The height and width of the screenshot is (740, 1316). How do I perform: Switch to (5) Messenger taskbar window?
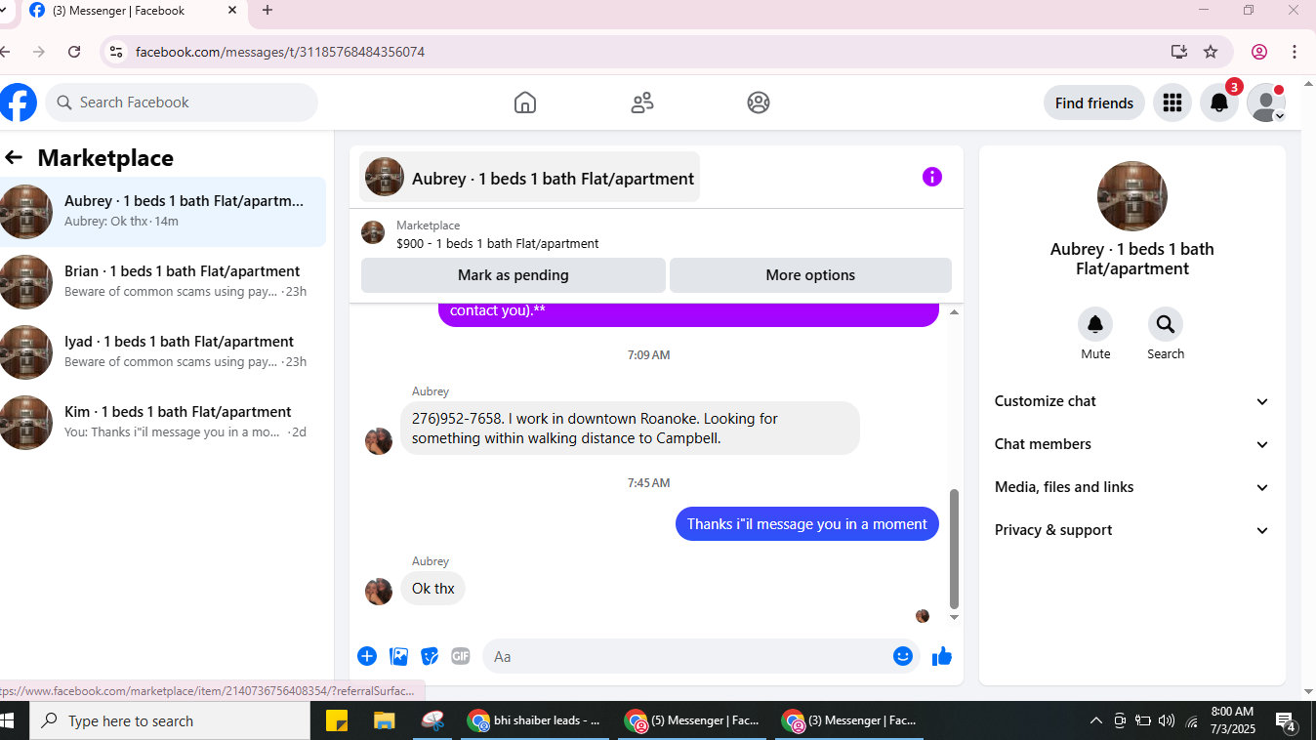tap(693, 720)
